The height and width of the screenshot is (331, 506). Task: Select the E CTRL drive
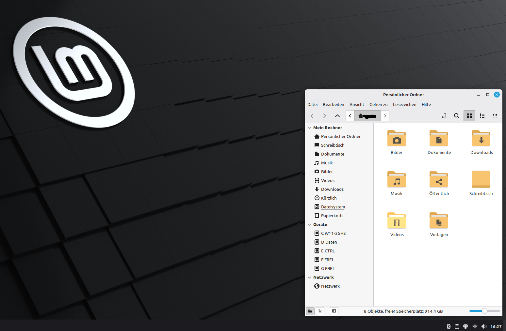pos(339,251)
